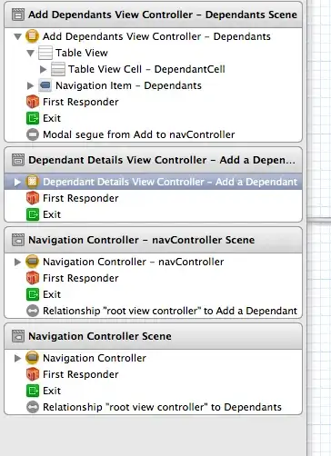This screenshot has width=331, height=456.
Task: Click the Add Dependants View Controller yellow icon
Action: point(32,36)
